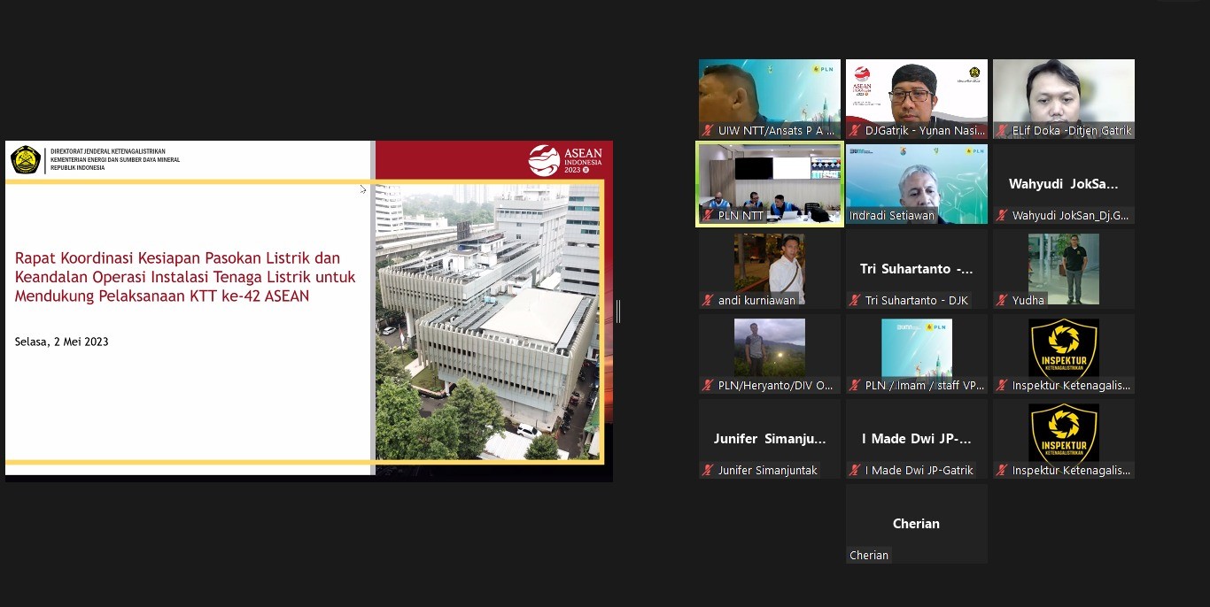Click muted mic icon next to andi kurniawan
This screenshot has height=607, width=1210.
pos(708,301)
